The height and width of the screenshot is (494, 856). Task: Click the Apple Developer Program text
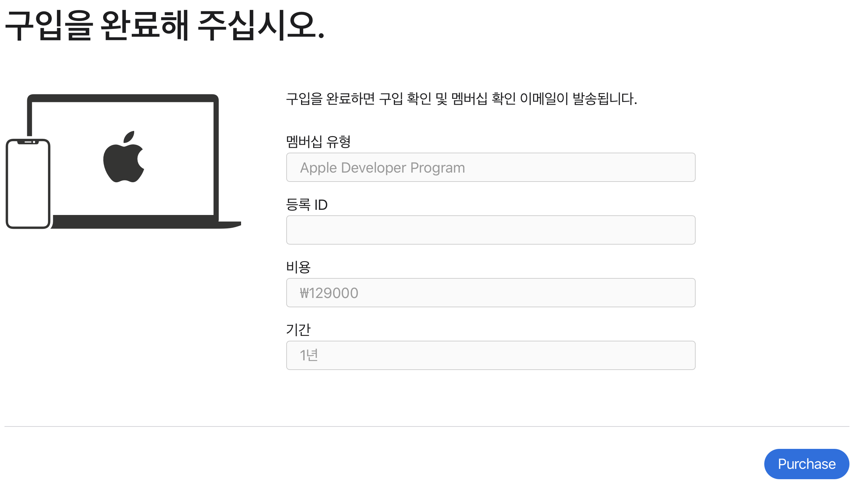click(382, 168)
